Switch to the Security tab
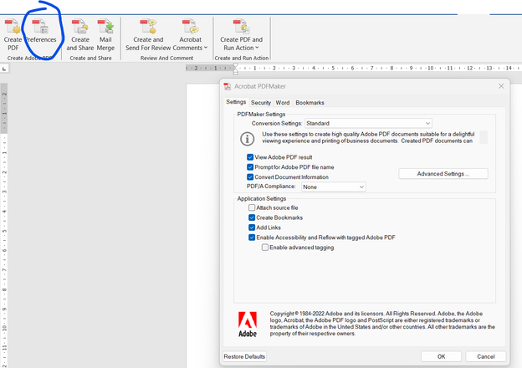 [261, 103]
